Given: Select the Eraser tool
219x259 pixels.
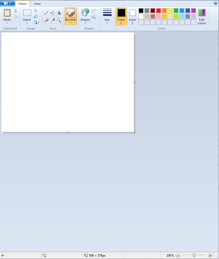Looking at the screenshot, I should click(47, 20).
